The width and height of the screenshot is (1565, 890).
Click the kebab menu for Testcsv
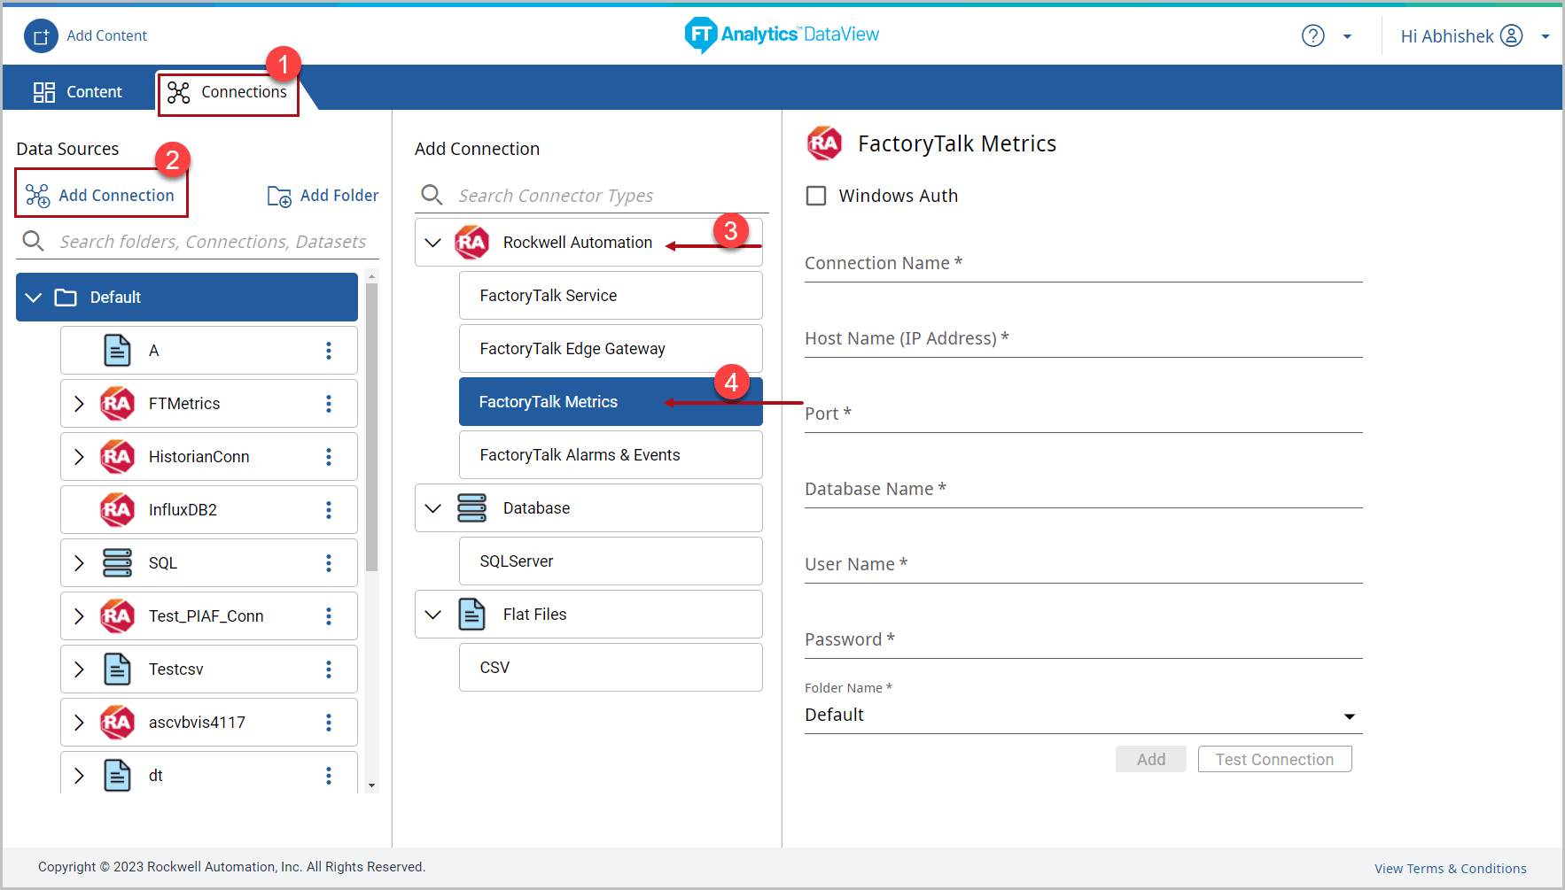coord(329,669)
